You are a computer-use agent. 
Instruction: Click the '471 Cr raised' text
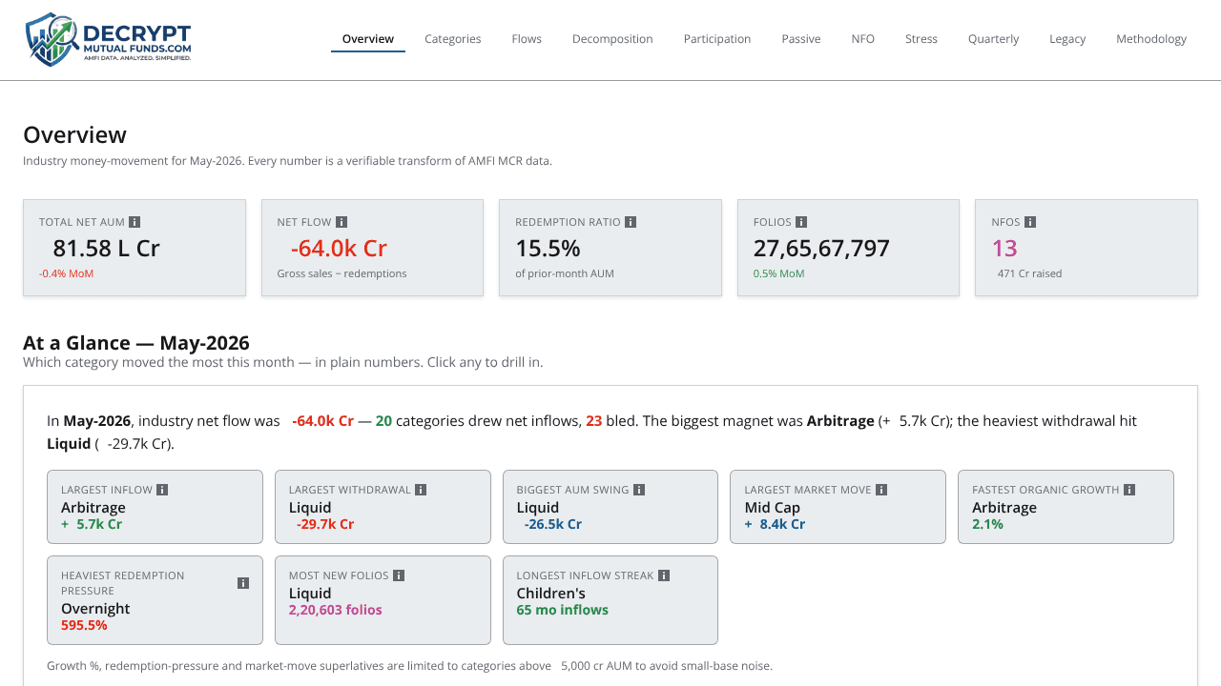pos(1029,273)
